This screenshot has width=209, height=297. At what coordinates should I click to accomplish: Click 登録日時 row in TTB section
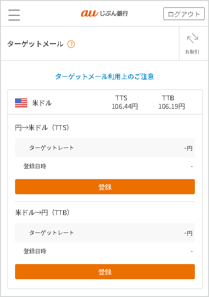coord(105,251)
